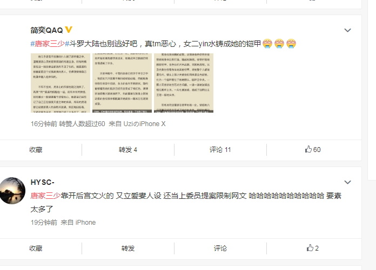376x270 pixels.
Task: Click the first crying emoji in the post
Action: 267,44
